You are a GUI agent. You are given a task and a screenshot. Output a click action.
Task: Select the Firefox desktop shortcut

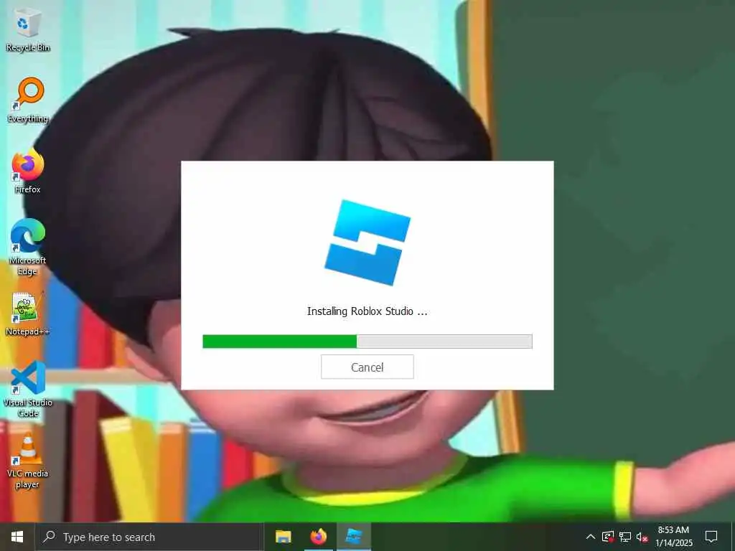28,171
